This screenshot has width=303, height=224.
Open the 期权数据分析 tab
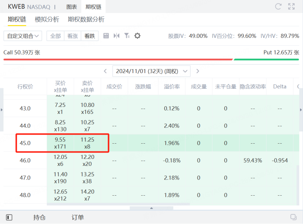click(x=84, y=20)
